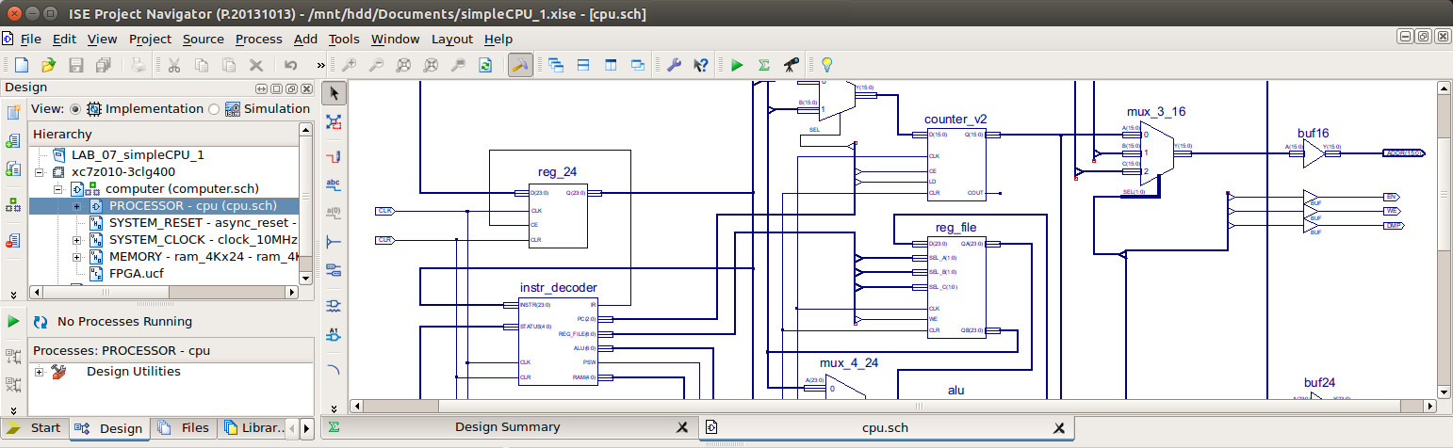This screenshot has width=1453, height=448.
Task: Collapse the computer (computer.sch) node
Action: [x=58, y=189]
